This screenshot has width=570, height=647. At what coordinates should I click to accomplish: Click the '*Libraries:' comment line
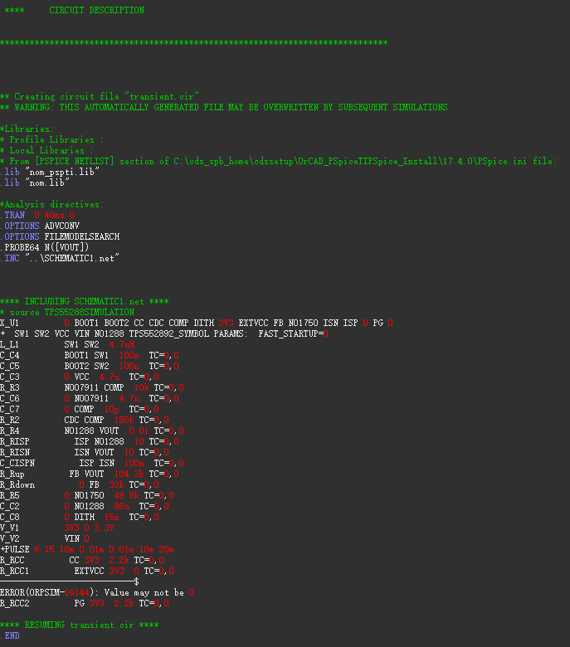27,129
